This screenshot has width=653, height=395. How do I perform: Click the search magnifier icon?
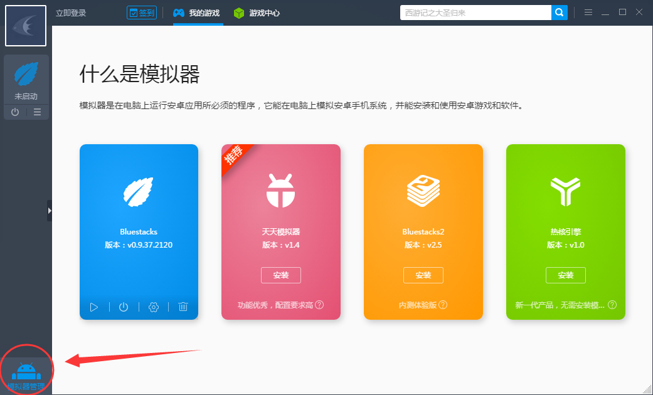559,12
